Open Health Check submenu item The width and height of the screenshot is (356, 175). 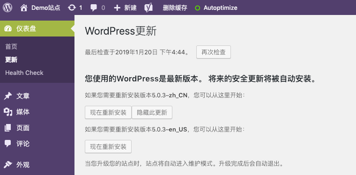click(x=24, y=73)
